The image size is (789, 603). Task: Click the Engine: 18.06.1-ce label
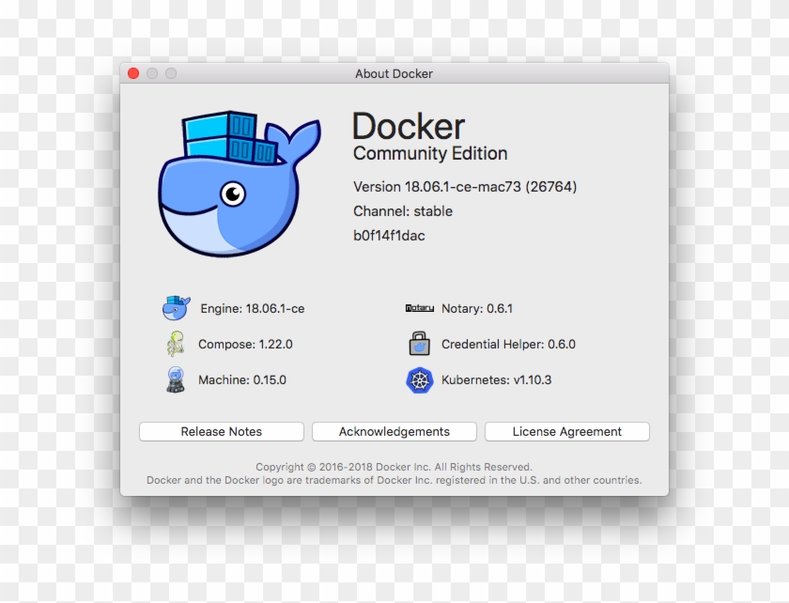point(252,309)
